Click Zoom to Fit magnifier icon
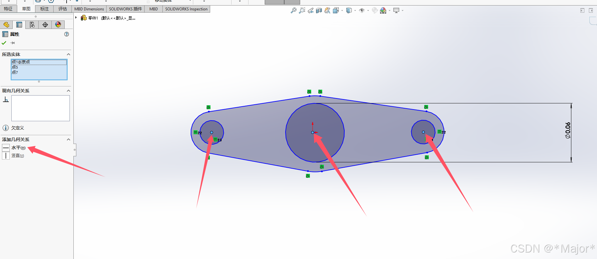Viewport: 597px width, 259px height. (294, 10)
